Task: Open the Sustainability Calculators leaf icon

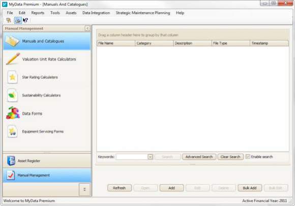Action: click(12, 95)
